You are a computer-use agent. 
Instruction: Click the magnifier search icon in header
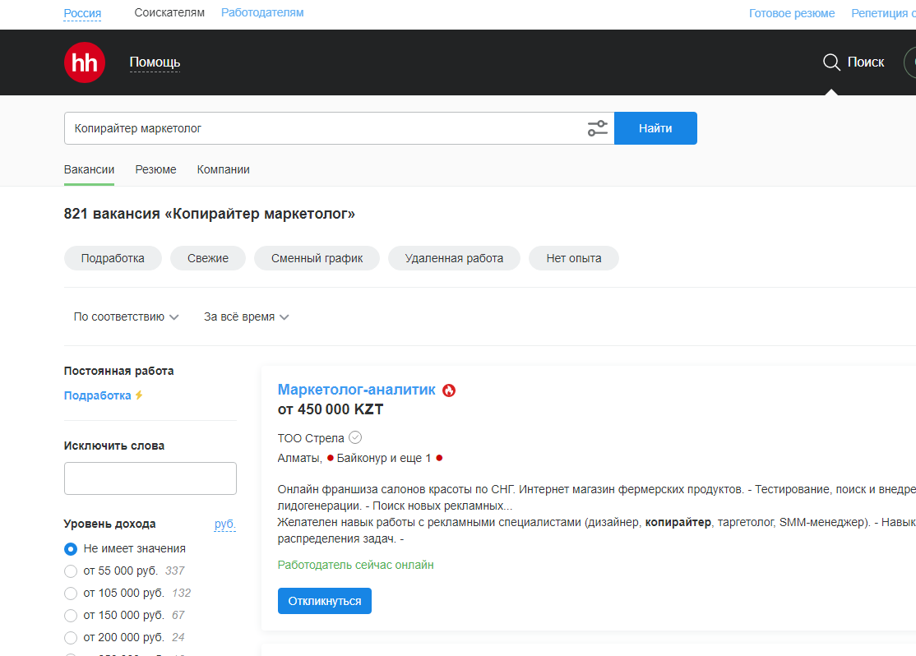point(831,62)
